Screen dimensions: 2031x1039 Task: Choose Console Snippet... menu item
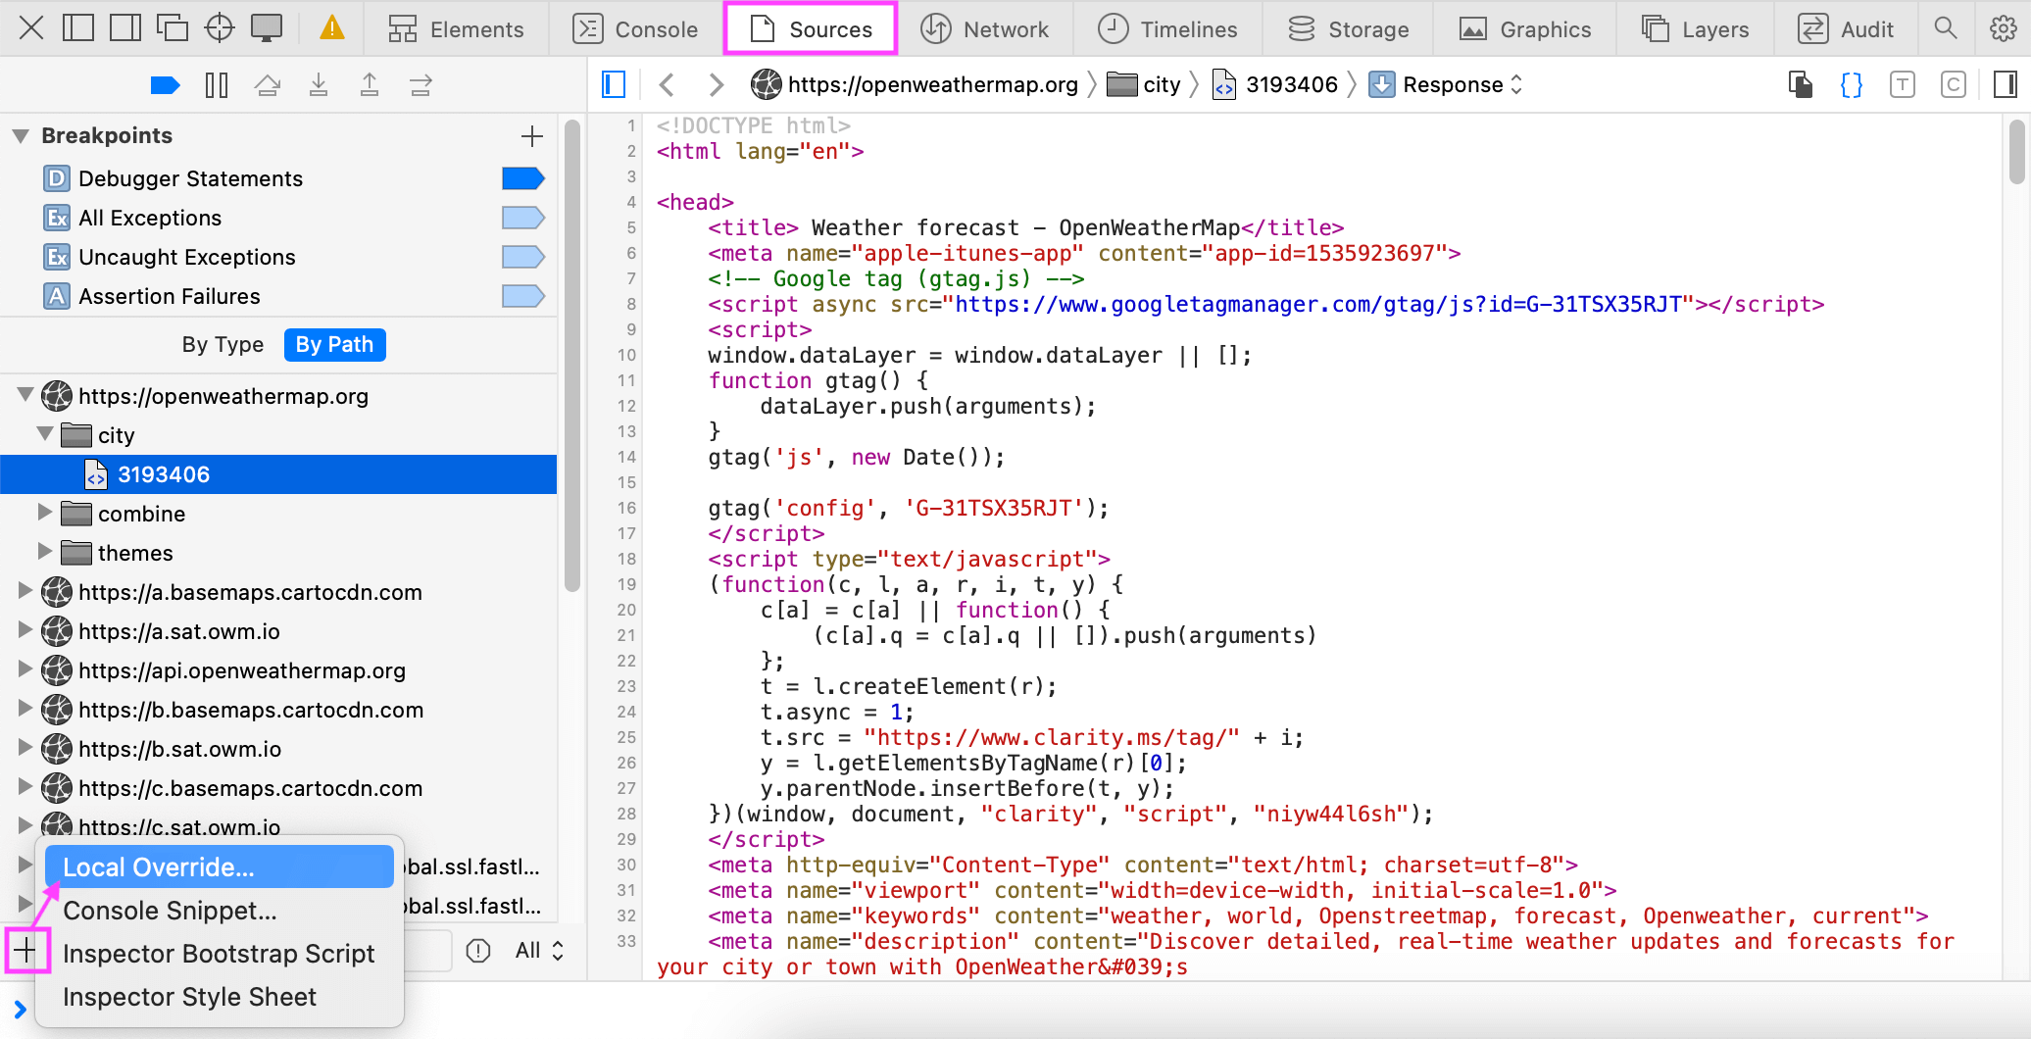(220, 911)
